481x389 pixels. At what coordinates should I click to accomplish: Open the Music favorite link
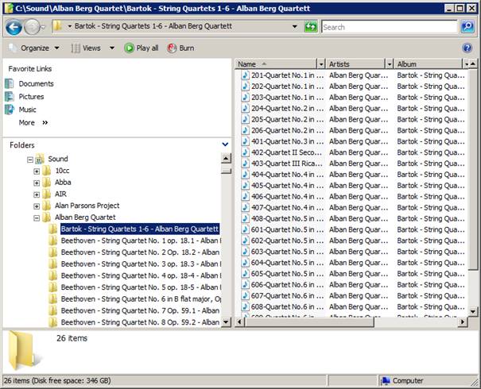tap(27, 110)
